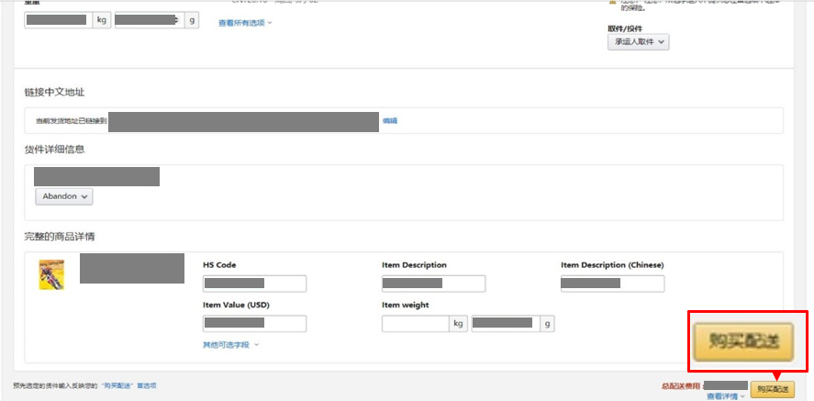
Task: Click the yellow warning icon near insurance note
Action: pos(612,3)
